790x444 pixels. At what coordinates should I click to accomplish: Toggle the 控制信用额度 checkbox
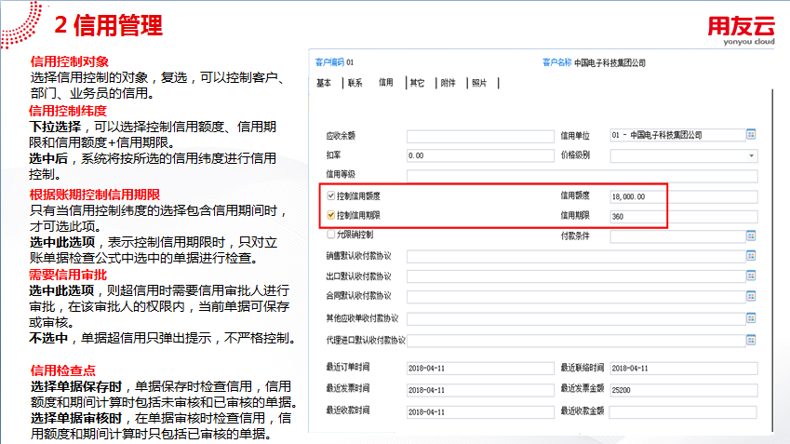pyautogui.click(x=331, y=195)
